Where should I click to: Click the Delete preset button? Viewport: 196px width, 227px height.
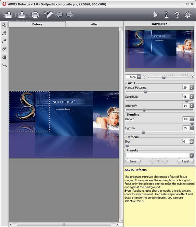pyautogui.click(x=159, y=161)
